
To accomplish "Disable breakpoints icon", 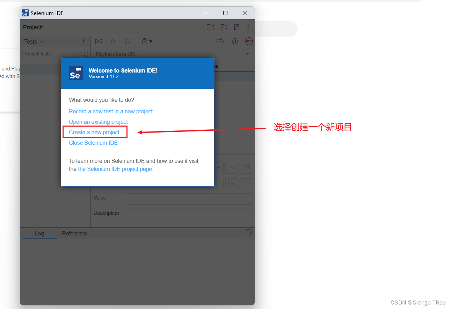I will point(220,41).
